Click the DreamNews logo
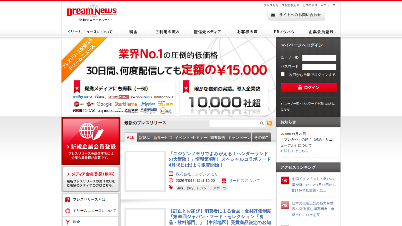This screenshot has height=226, width=402. click(92, 13)
